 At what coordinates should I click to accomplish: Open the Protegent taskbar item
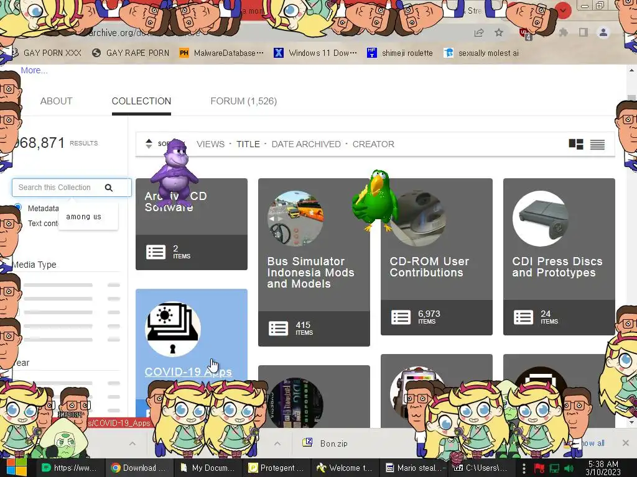coord(277,468)
